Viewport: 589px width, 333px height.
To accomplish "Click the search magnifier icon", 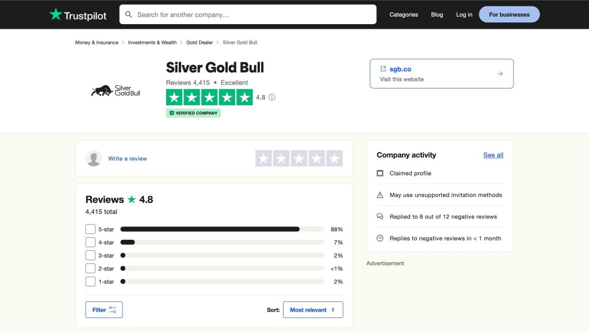I will tap(128, 14).
